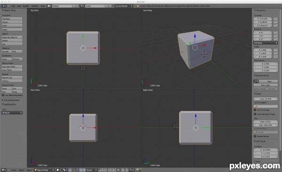Add a new screen layout with plus icon
The height and width of the screenshot is (172, 282).
74,6
